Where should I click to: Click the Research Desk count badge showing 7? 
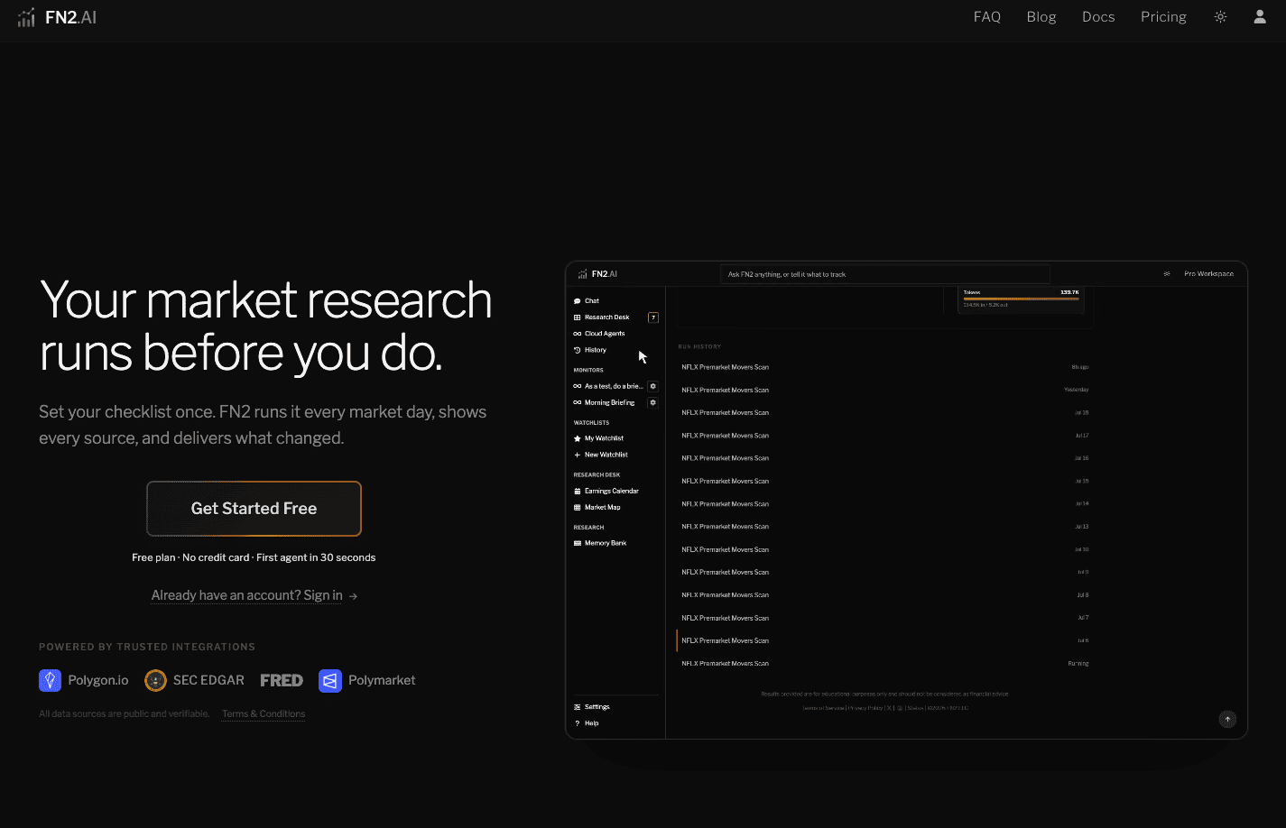[x=653, y=317]
